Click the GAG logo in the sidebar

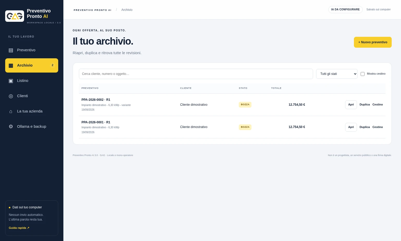(14, 16)
